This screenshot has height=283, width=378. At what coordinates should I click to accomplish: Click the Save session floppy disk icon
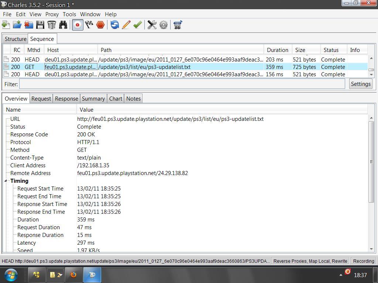coord(40,25)
